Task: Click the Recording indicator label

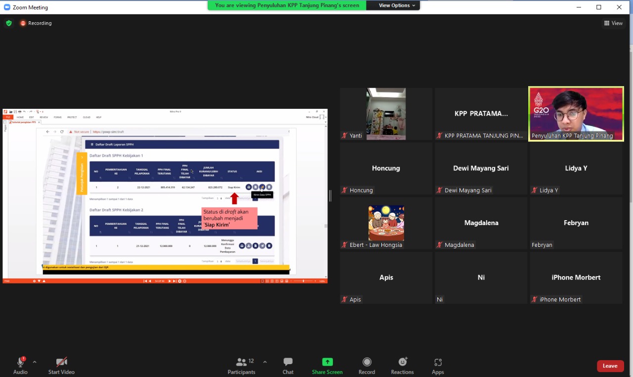Action: (x=40, y=23)
